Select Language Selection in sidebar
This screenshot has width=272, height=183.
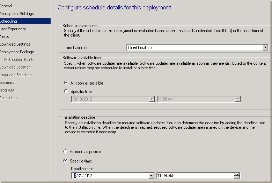click(16, 75)
